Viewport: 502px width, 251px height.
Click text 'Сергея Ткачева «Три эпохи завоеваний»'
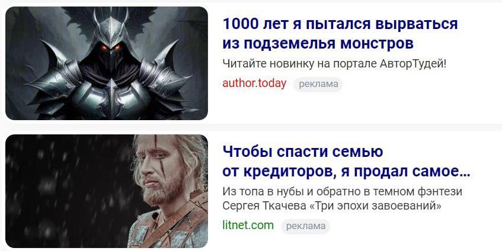click(x=332, y=206)
